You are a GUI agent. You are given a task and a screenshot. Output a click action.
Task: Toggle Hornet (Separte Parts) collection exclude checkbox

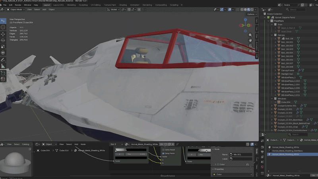[x=268, y=18]
